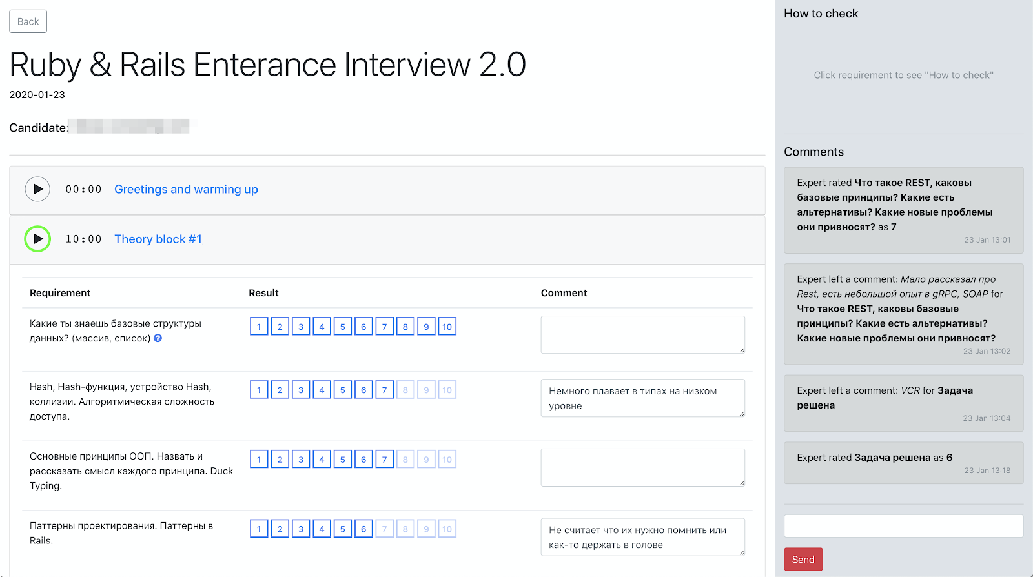Rate ООП principles question as 7
The width and height of the screenshot is (1033, 577).
384,460
